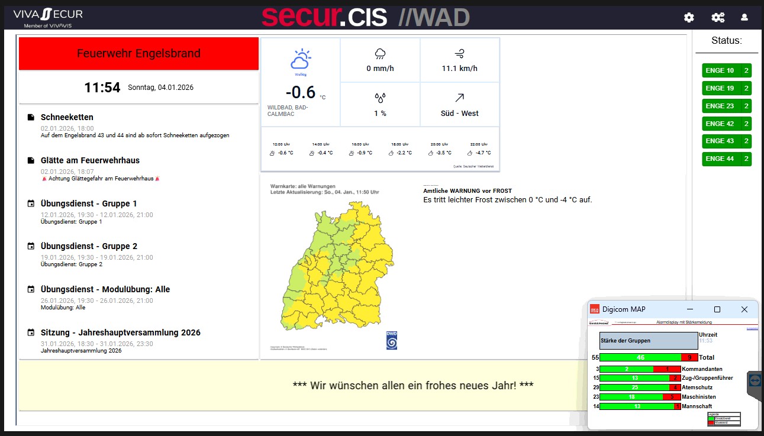
Task: Click the wind direction arrow icon
Action: 460,98
